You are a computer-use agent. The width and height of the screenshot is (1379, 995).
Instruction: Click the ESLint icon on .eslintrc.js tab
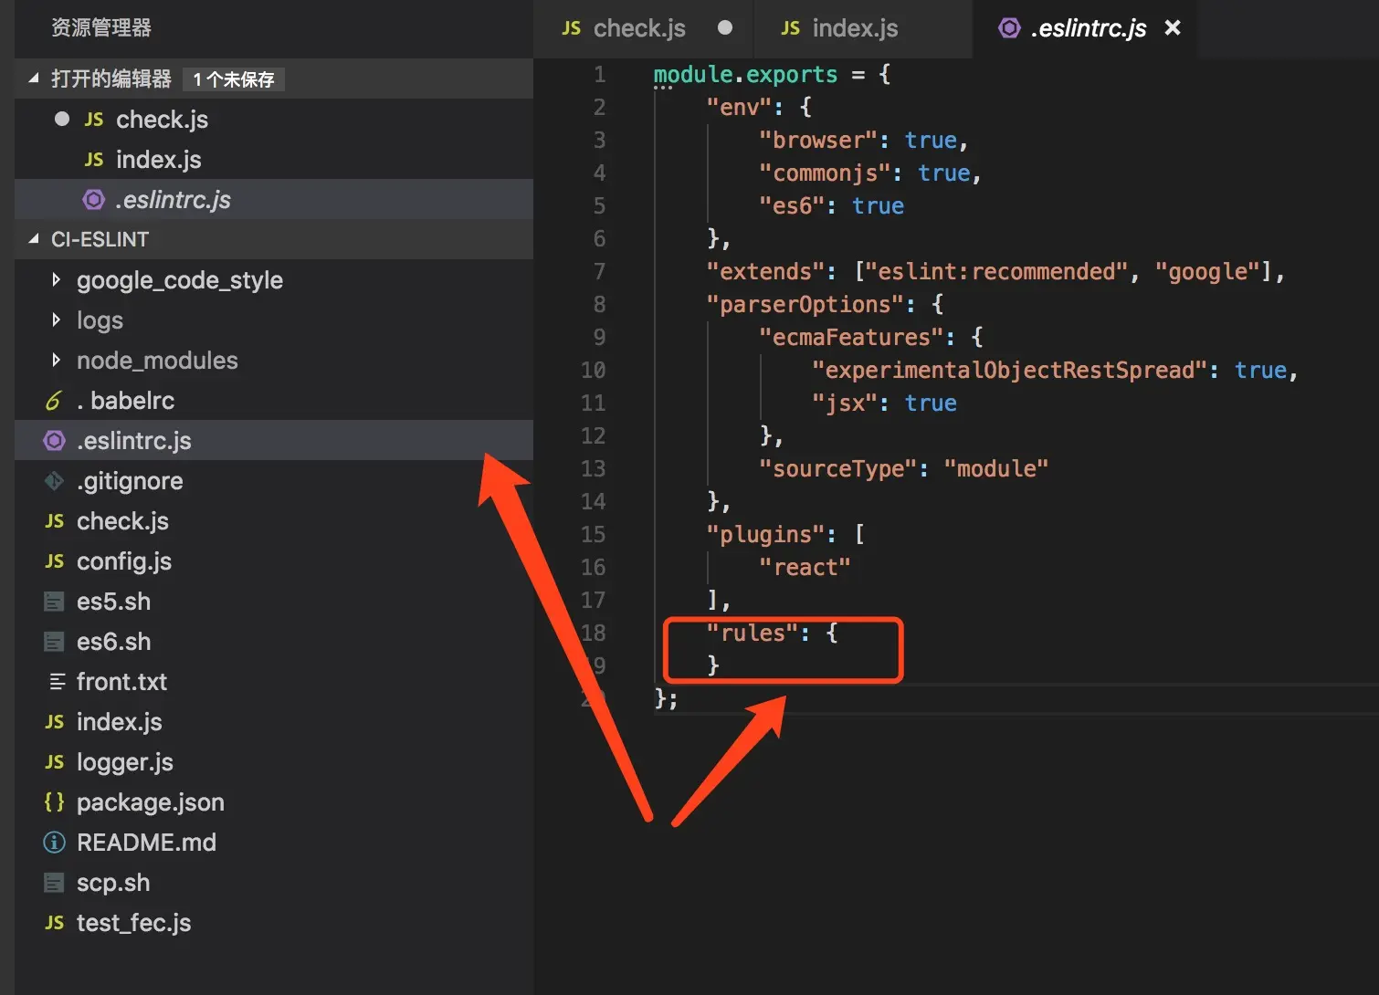(x=1009, y=28)
